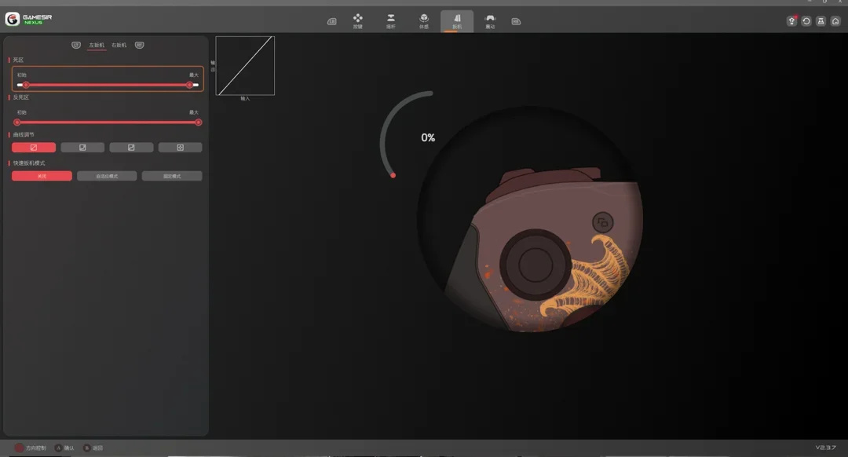Click the 快速扳机模式 section heading
848x457 pixels.
(x=29, y=163)
